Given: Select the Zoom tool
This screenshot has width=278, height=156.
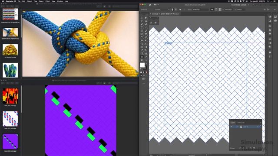Looking at the screenshot, I should point(146,60).
